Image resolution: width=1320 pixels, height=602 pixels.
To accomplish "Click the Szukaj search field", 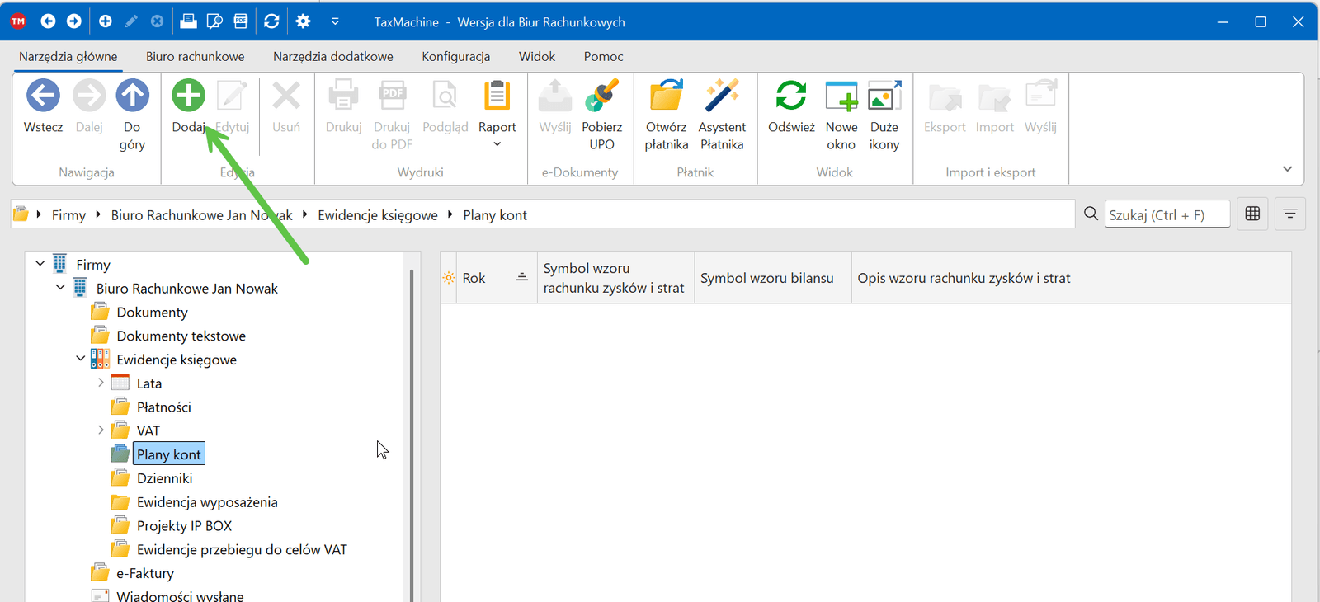I will 1167,215.
